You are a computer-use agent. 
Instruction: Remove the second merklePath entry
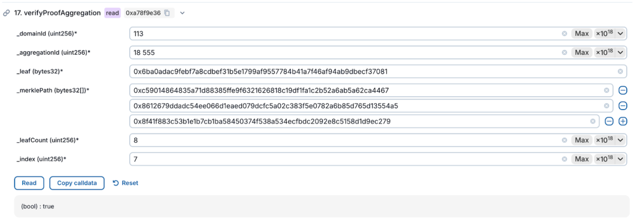(x=623, y=106)
